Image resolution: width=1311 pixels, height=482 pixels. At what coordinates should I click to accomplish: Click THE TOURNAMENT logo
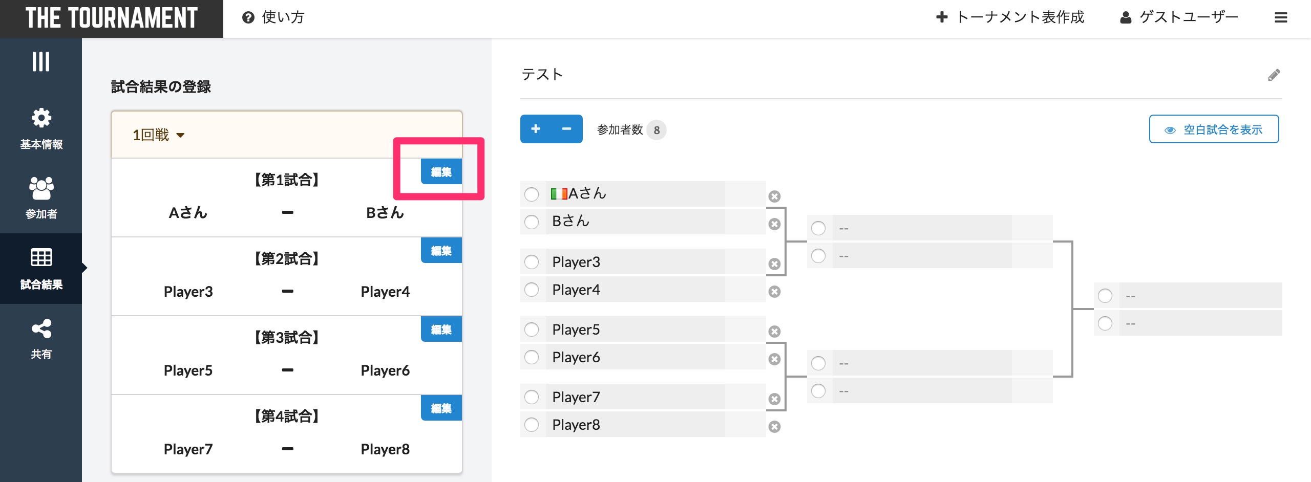(x=111, y=18)
